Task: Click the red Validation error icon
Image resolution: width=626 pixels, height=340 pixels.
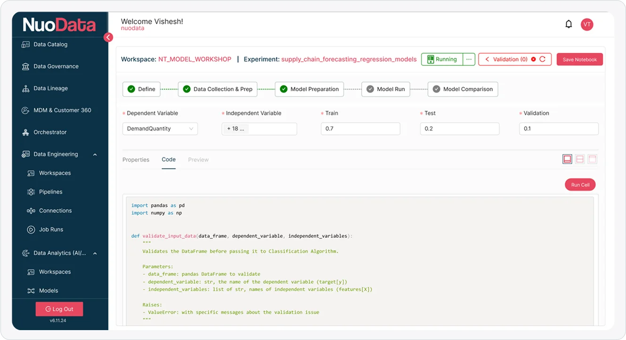Action: (533, 59)
